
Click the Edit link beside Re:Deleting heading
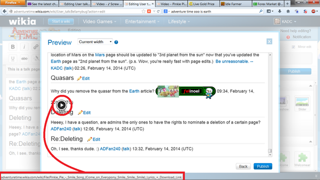93,139
